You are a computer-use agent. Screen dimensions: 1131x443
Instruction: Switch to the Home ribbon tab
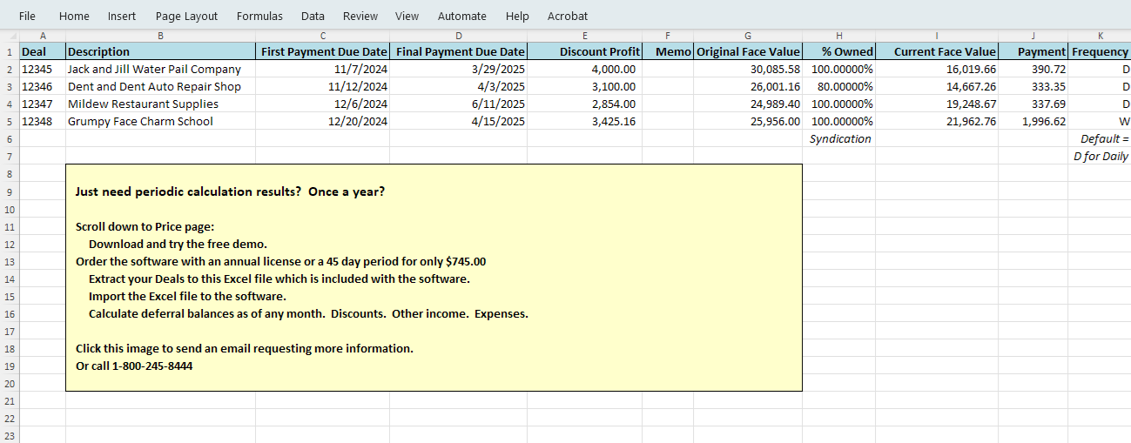(74, 16)
